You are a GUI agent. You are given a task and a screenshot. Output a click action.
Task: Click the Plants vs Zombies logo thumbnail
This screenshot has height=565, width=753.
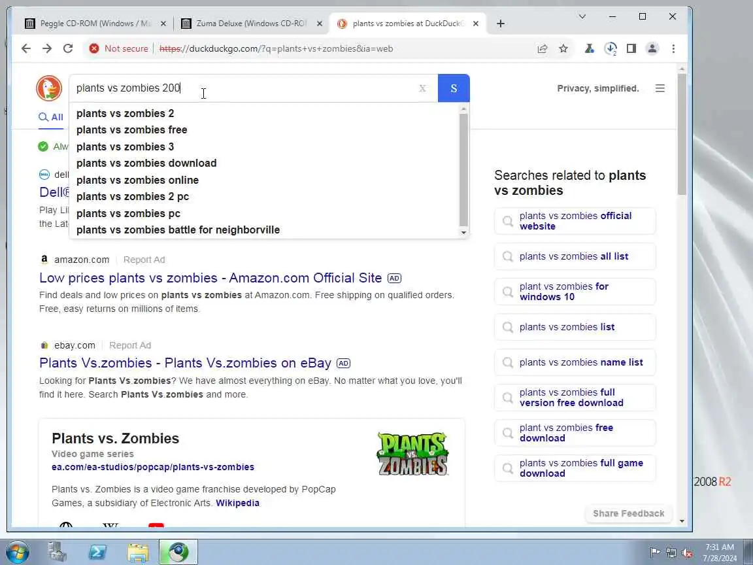pos(413,454)
